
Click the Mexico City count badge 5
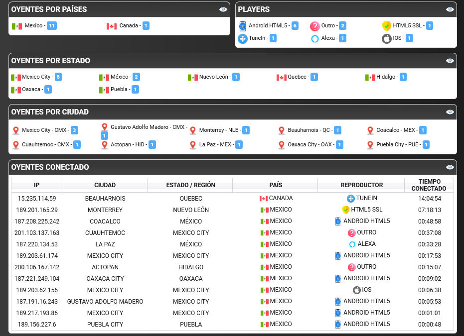pos(58,77)
